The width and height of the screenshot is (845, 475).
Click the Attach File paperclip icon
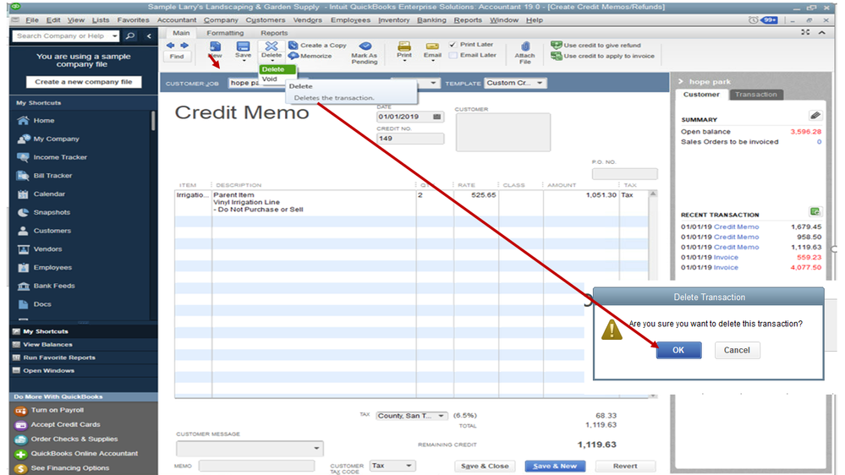click(525, 46)
